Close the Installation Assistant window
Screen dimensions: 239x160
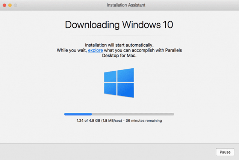click(x=4, y=5)
